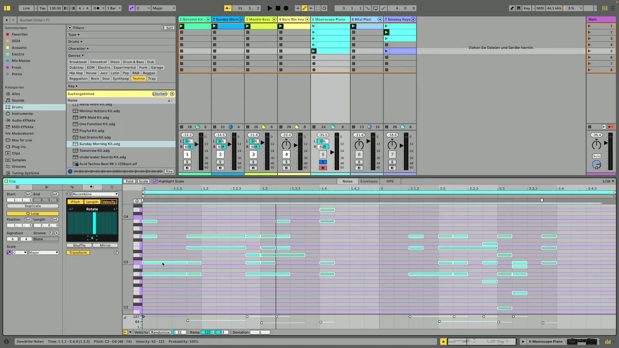Open the 1 Bar quantization menu
Image resolution: width=619 pixels, height=348 pixels.
click(x=114, y=8)
